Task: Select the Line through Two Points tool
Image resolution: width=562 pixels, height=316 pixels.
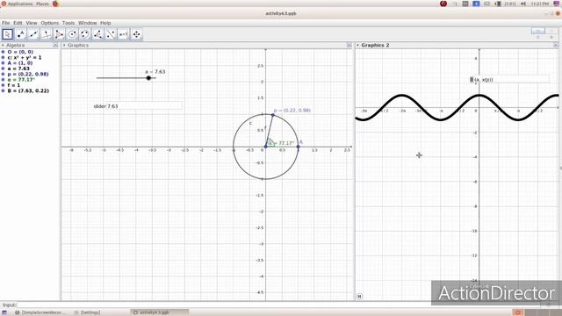Action: pos(33,34)
